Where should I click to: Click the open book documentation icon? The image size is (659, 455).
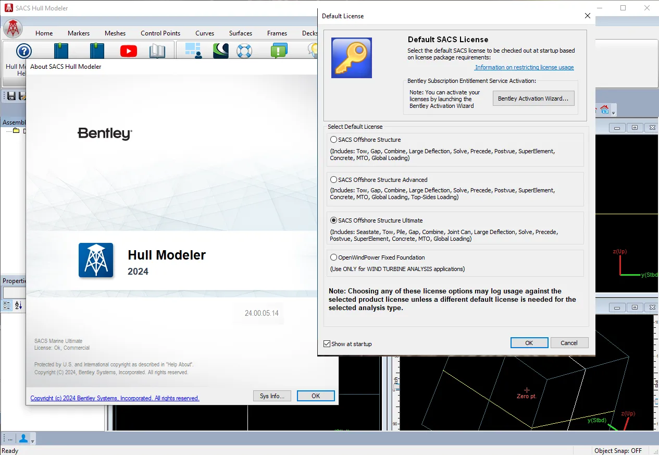pyautogui.click(x=157, y=51)
